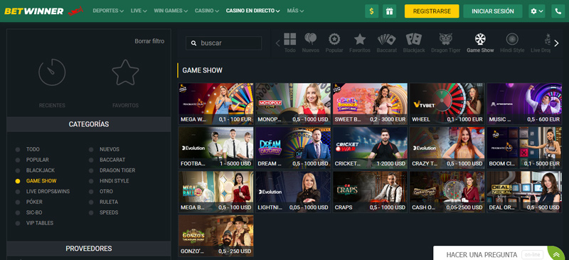Select the Póker category radio
Screen dimensions: 569x260
18,202
